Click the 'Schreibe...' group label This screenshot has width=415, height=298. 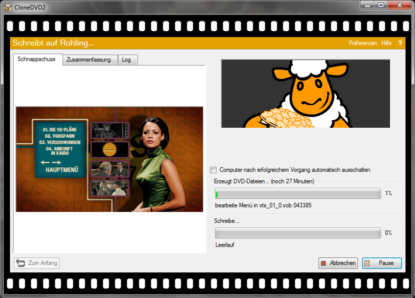point(226,221)
